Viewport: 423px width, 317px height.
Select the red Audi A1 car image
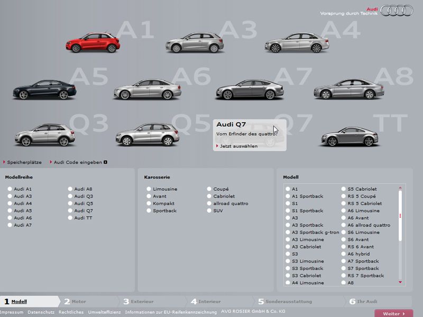coord(93,43)
